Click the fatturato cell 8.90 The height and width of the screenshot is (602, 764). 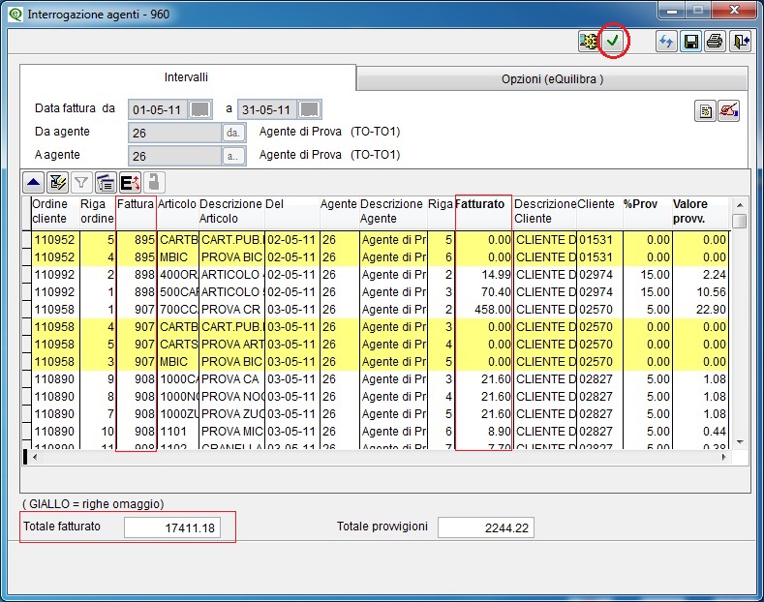point(484,432)
